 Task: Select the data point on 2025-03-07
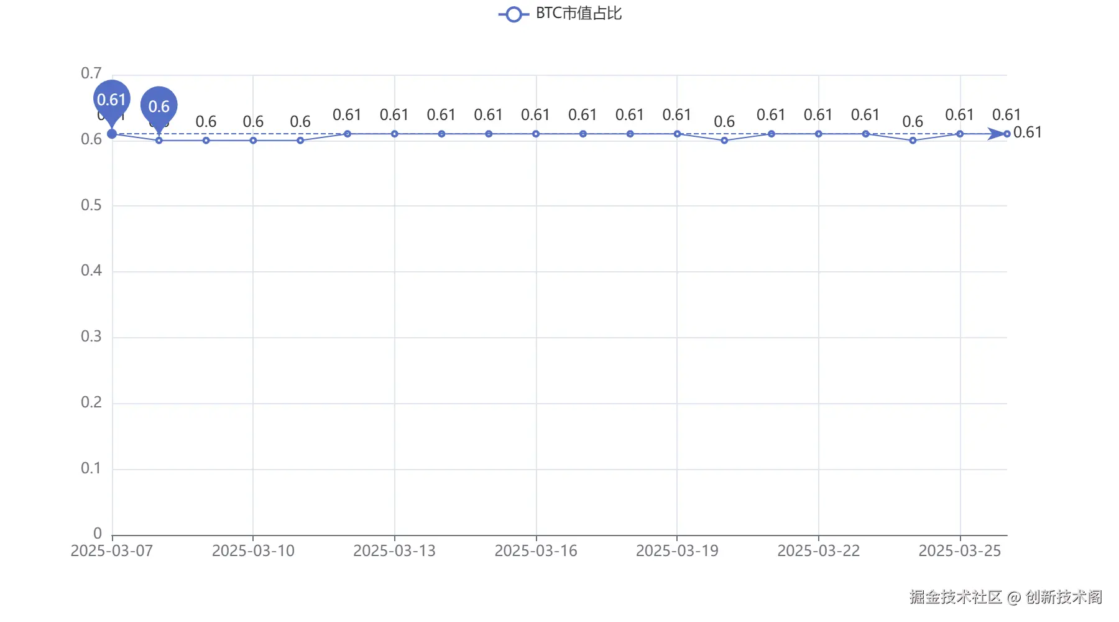click(x=112, y=134)
